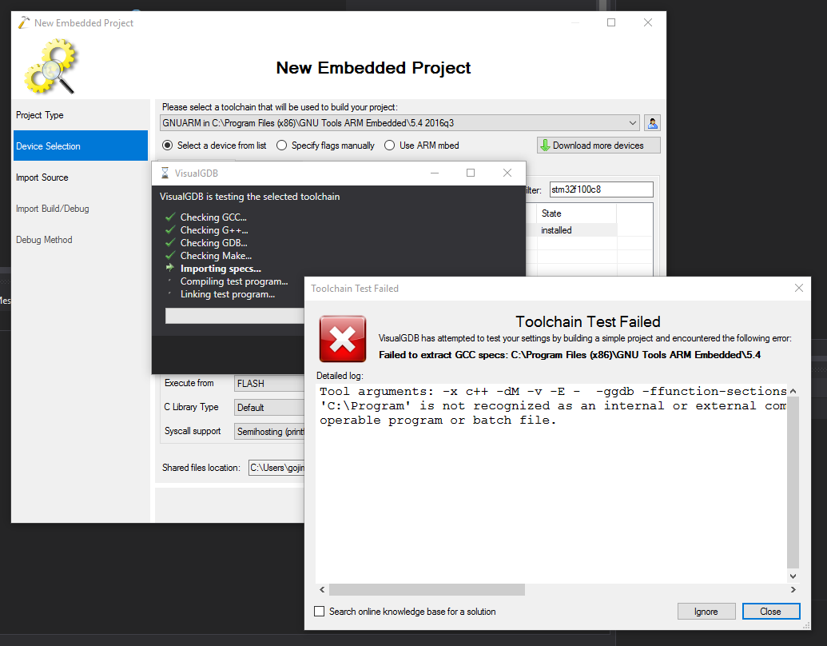Open Execute from FLASH dropdown
Screen dimensions: 827x646
[x=269, y=384]
